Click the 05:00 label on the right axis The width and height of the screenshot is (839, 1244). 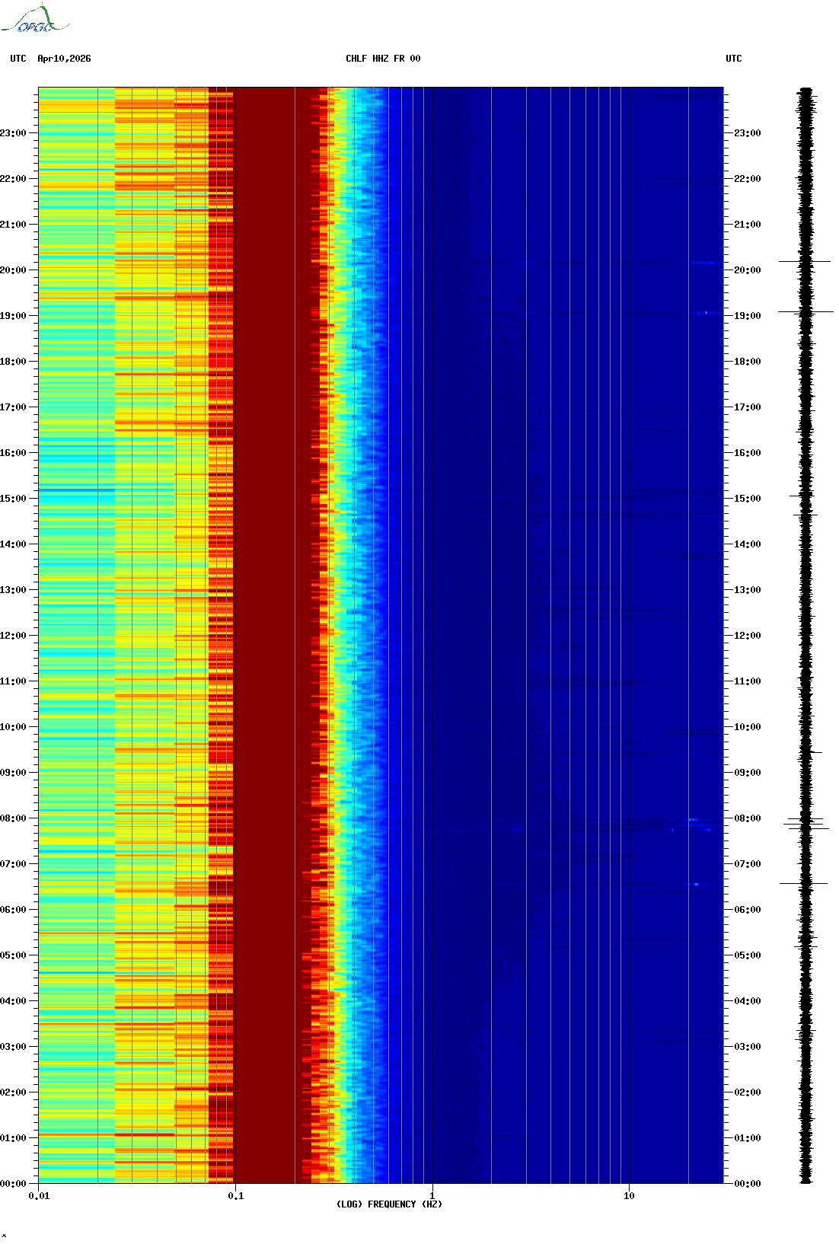point(747,955)
